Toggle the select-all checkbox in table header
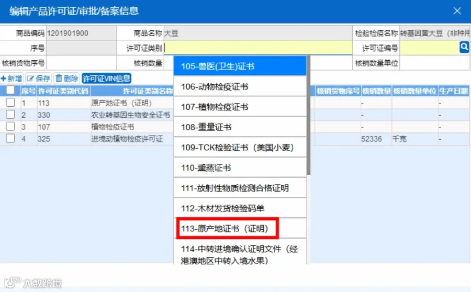 (x=10, y=90)
